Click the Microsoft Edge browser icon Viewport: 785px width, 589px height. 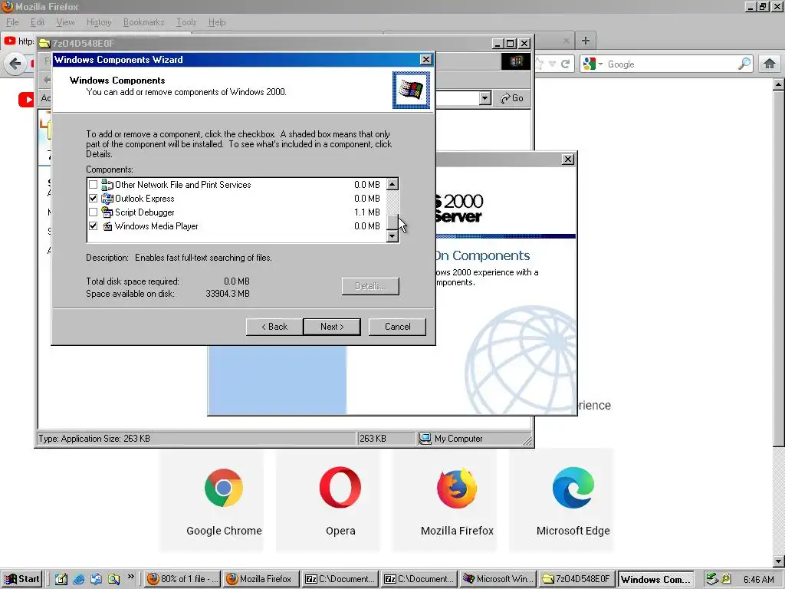click(x=573, y=487)
